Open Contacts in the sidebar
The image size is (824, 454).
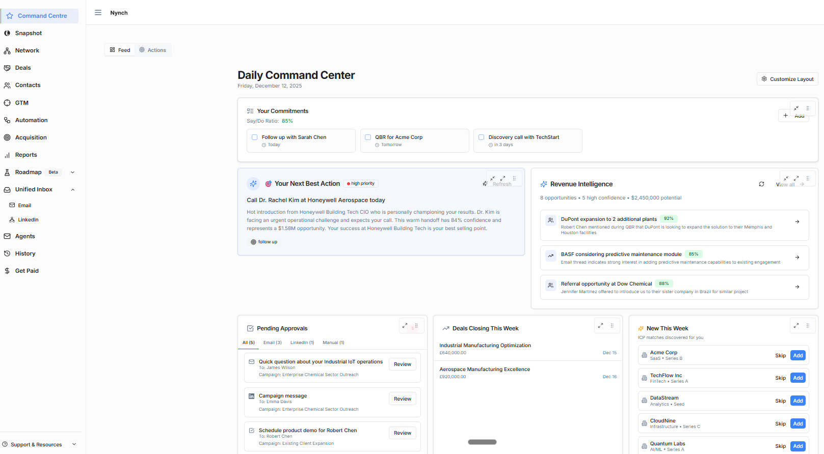pos(28,85)
